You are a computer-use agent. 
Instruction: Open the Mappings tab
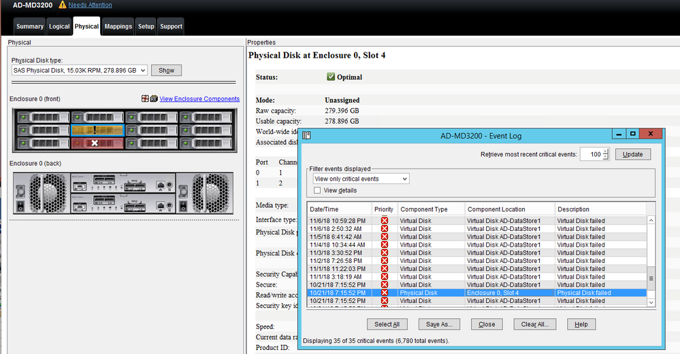pos(118,26)
